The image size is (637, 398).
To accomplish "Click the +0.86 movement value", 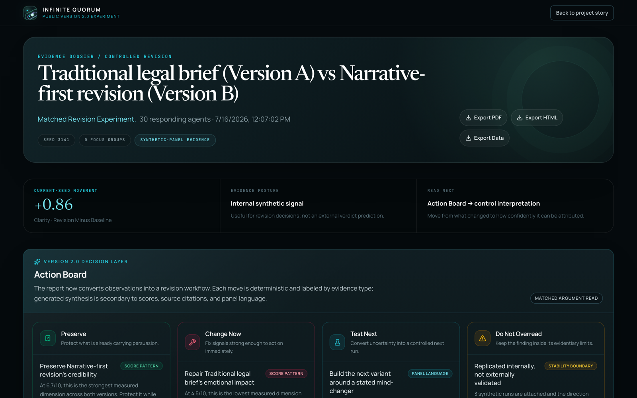I will (53, 205).
